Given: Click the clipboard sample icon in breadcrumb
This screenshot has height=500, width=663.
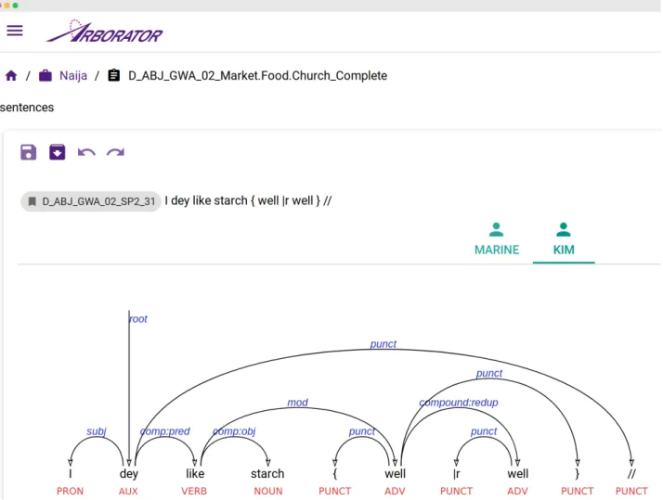Looking at the screenshot, I should click(113, 75).
